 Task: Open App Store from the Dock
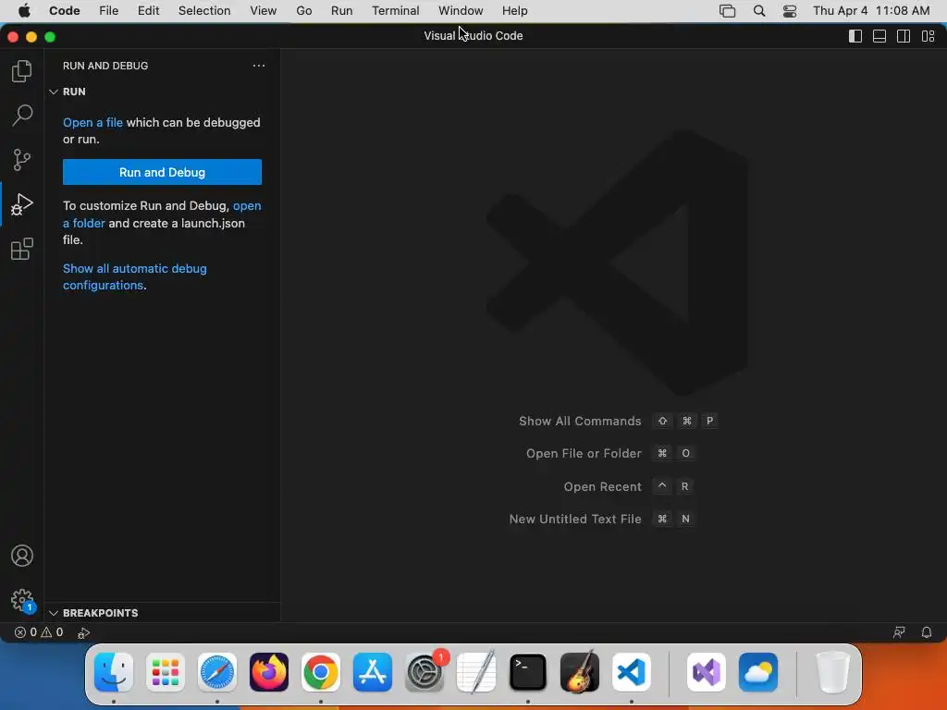373,672
